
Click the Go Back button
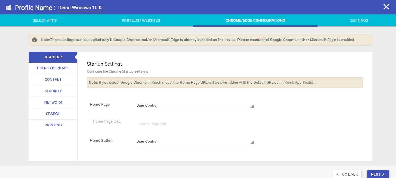(347, 174)
